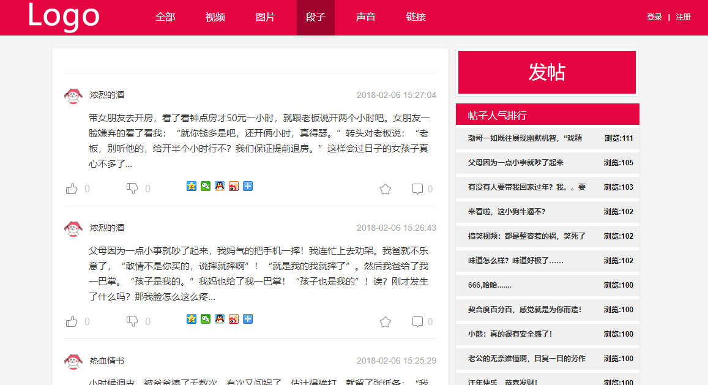Open the 图片 category tab

coord(266,17)
